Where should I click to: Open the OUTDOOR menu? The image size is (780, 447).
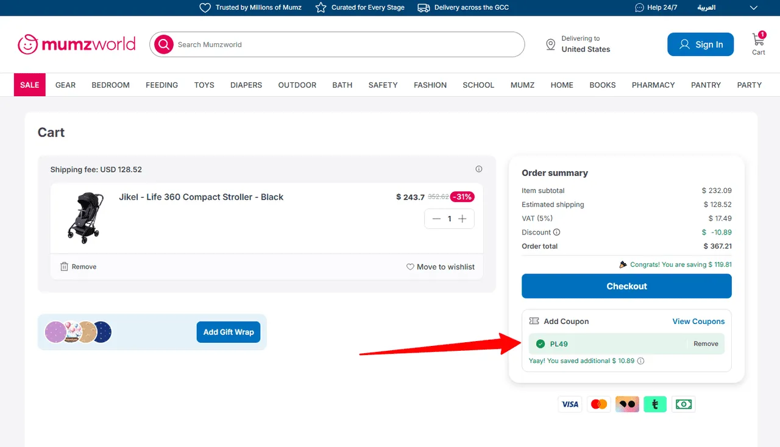point(297,85)
